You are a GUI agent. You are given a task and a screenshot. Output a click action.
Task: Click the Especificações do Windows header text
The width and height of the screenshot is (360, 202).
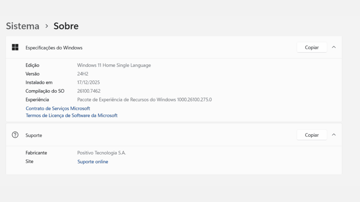(54, 48)
